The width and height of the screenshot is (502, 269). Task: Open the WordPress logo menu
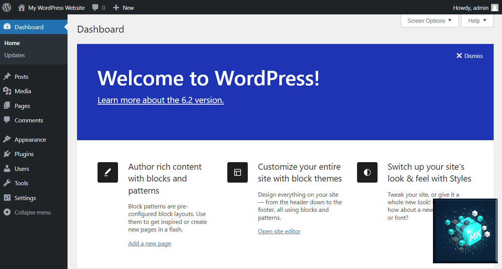coord(7,7)
